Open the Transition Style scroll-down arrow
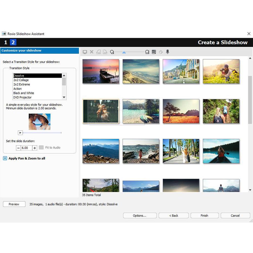 [x=64, y=97]
